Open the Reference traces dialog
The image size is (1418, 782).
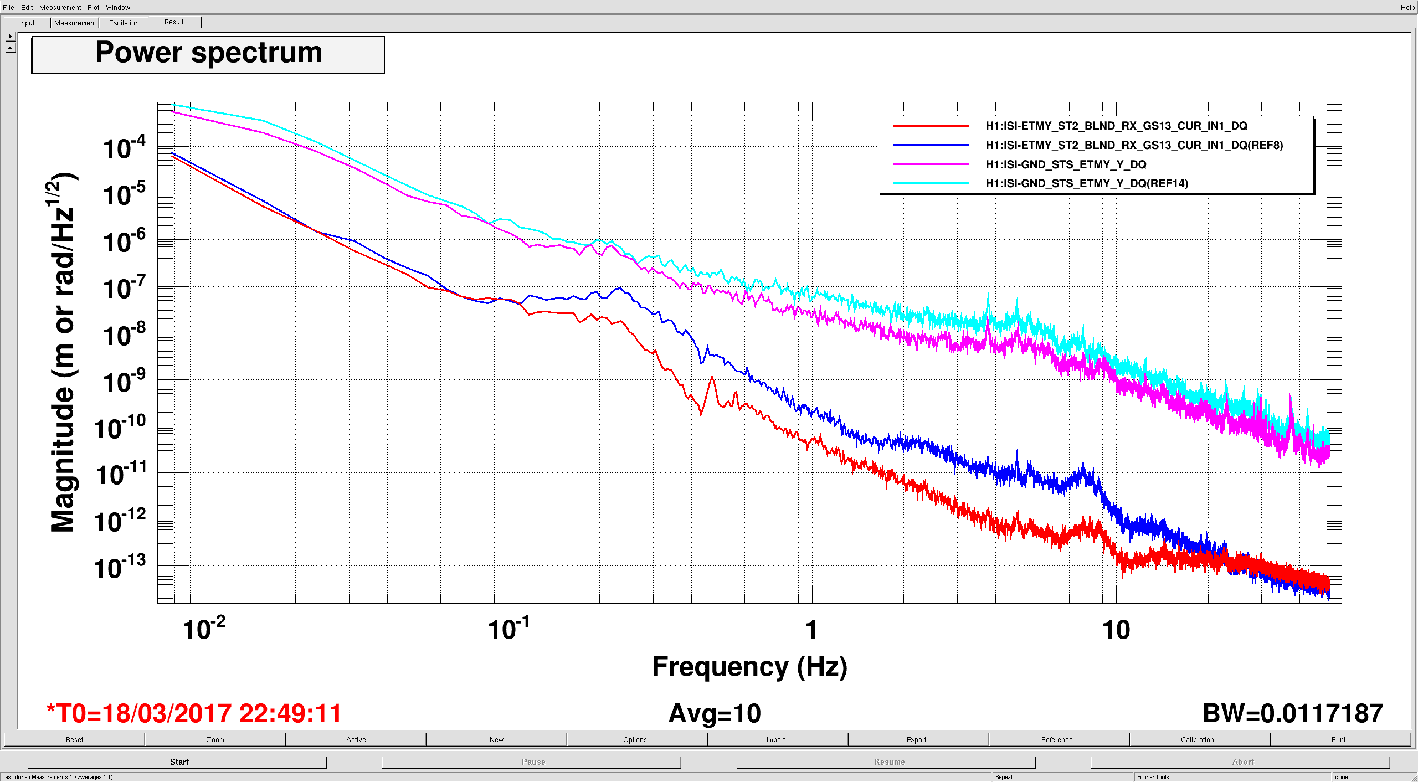coord(1059,740)
